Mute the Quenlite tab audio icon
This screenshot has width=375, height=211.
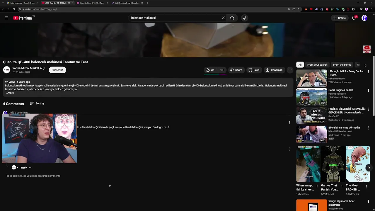click(69, 3)
